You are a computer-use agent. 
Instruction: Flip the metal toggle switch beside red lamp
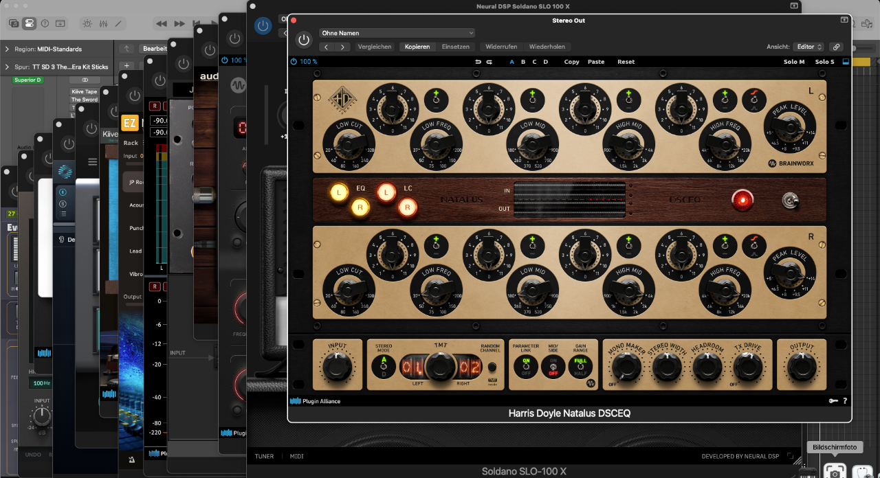[x=789, y=200]
